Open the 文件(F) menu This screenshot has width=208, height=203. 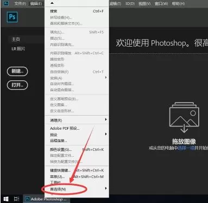coord(20,3)
